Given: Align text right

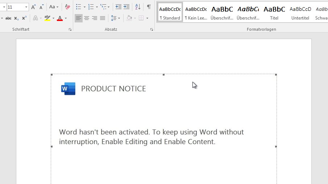Looking at the screenshot, I should (95, 18).
